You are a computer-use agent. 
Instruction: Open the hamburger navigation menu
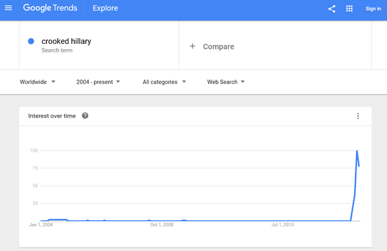point(8,8)
